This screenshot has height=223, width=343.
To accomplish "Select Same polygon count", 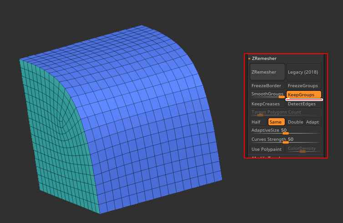I will click(276, 122).
